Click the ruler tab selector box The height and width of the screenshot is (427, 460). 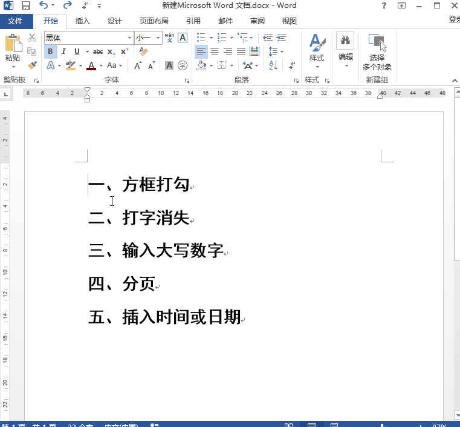pyautogui.click(x=5, y=94)
